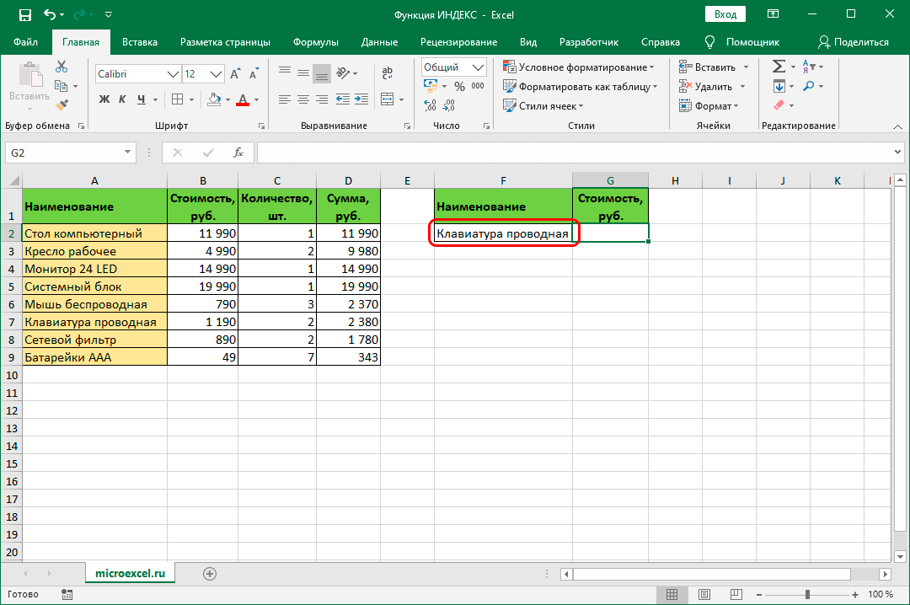Apply fill color bucket
Image resolution: width=910 pixels, height=605 pixels.
[214, 99]
